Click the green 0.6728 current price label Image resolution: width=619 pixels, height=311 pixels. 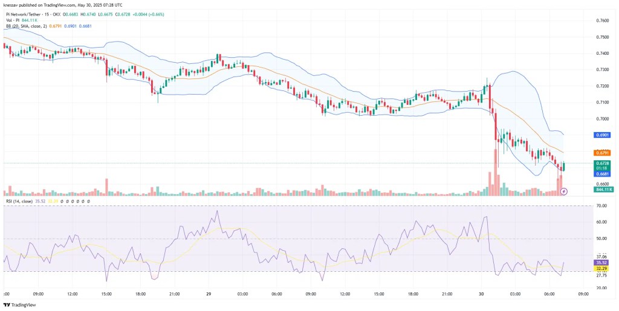coord(603,163)
